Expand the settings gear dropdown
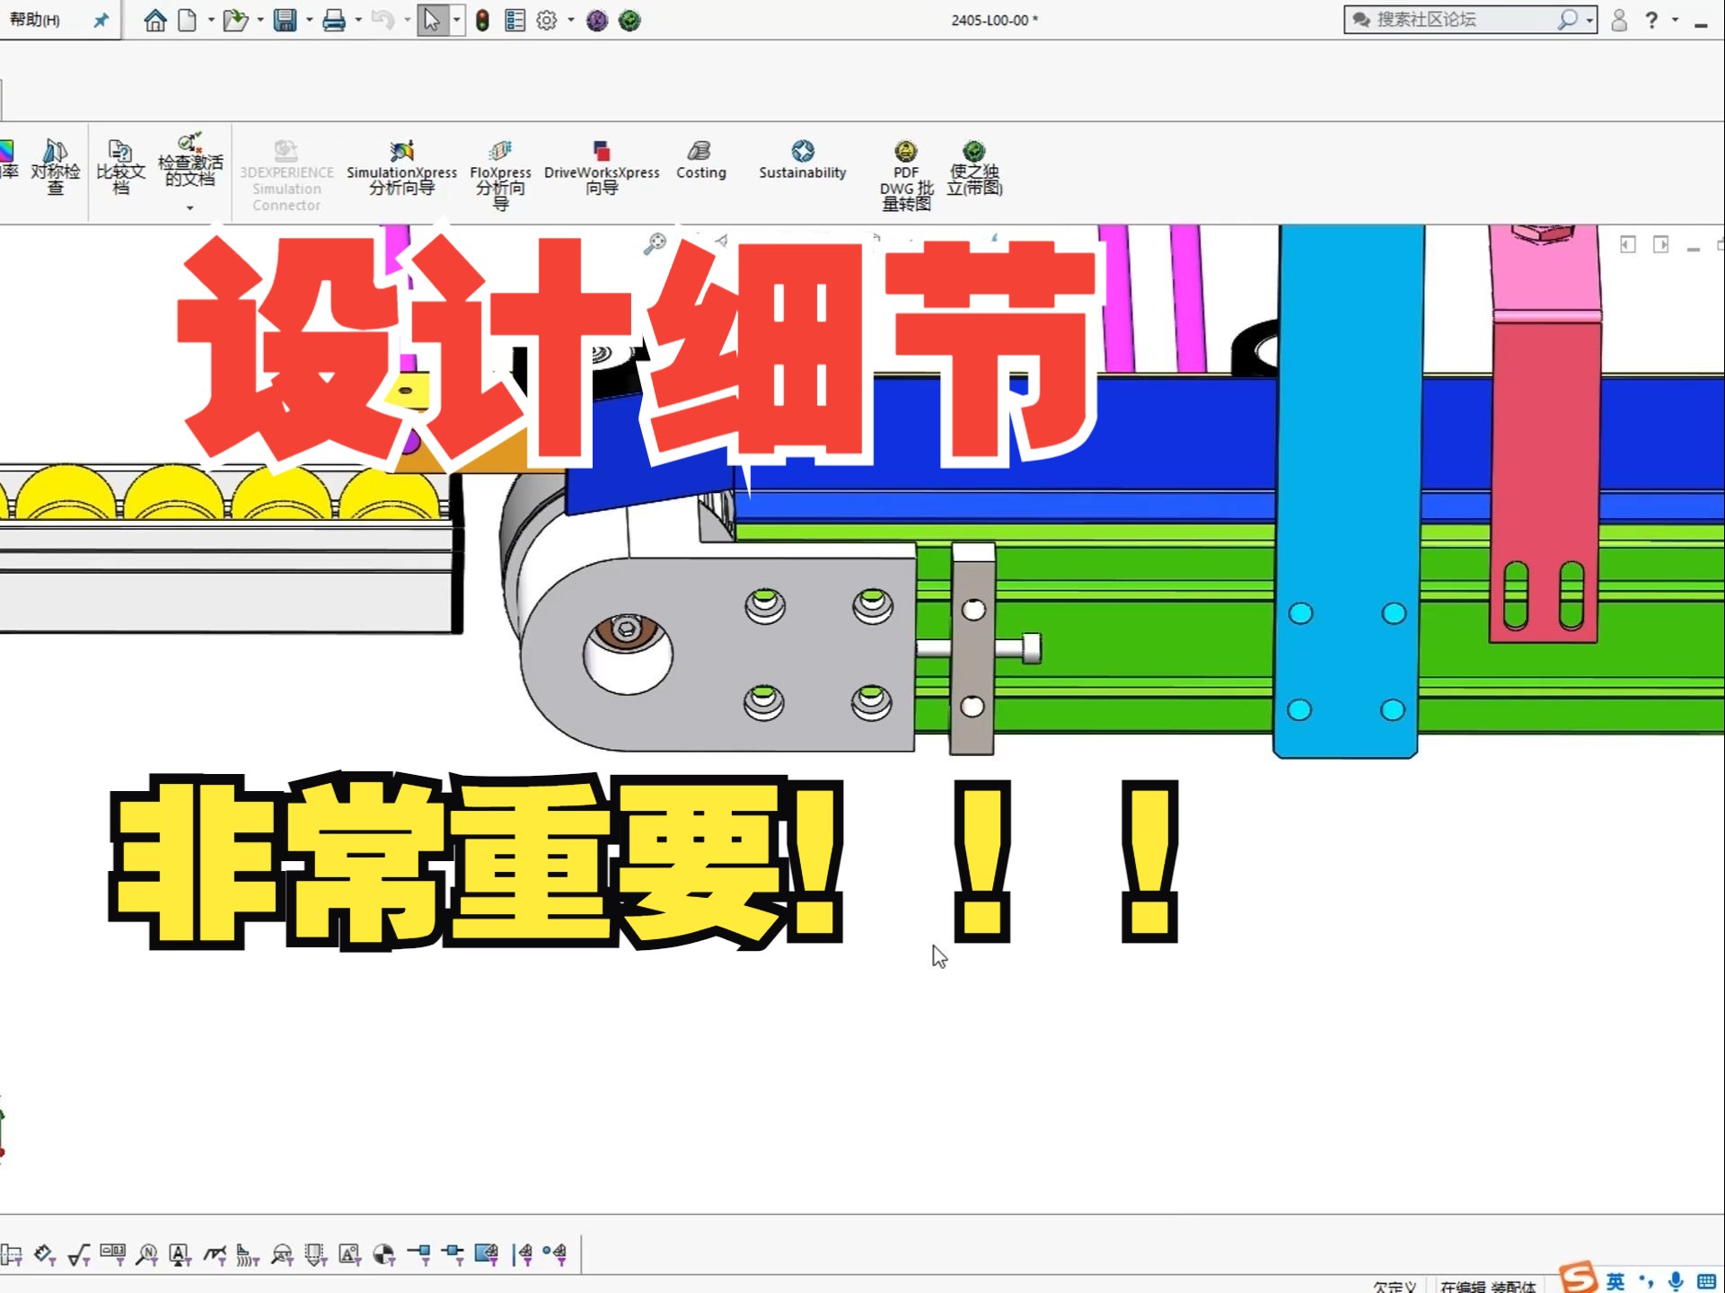This screenshot has height=1293, width=1725. (x=567, y=19)
